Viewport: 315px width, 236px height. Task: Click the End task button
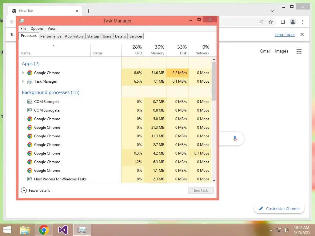coord(201,191)
